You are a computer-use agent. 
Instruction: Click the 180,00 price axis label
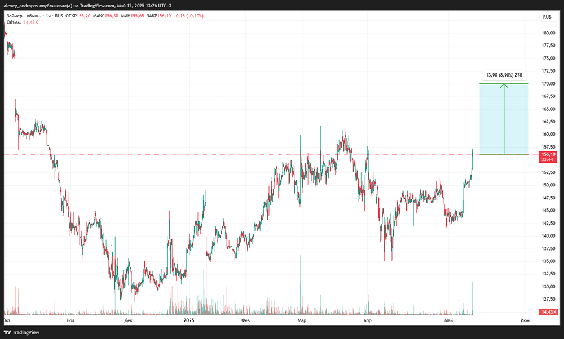548,33
